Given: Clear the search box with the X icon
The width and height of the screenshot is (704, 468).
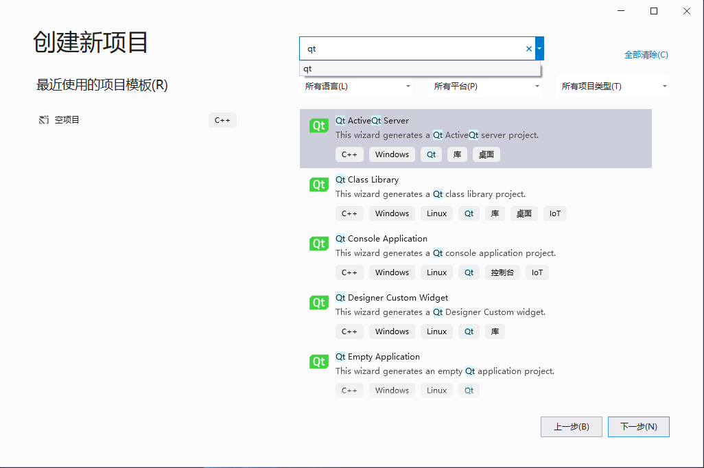Looking at the screenshot, I should pyautogui.click(x=529, y=49).
